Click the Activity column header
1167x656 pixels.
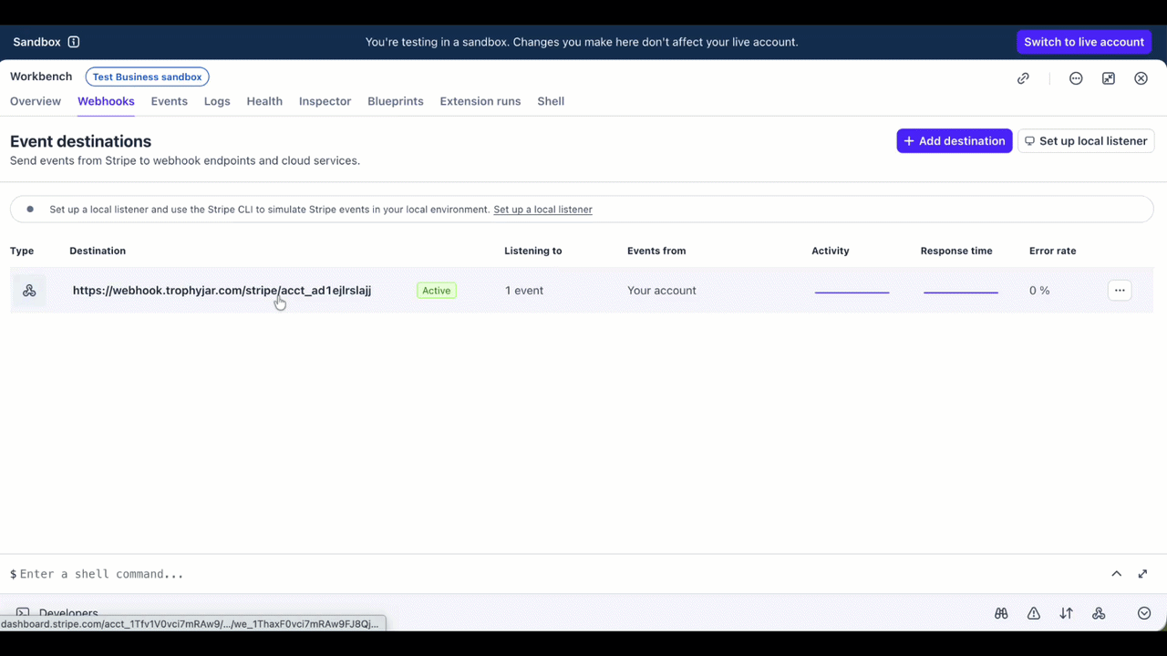831,251
